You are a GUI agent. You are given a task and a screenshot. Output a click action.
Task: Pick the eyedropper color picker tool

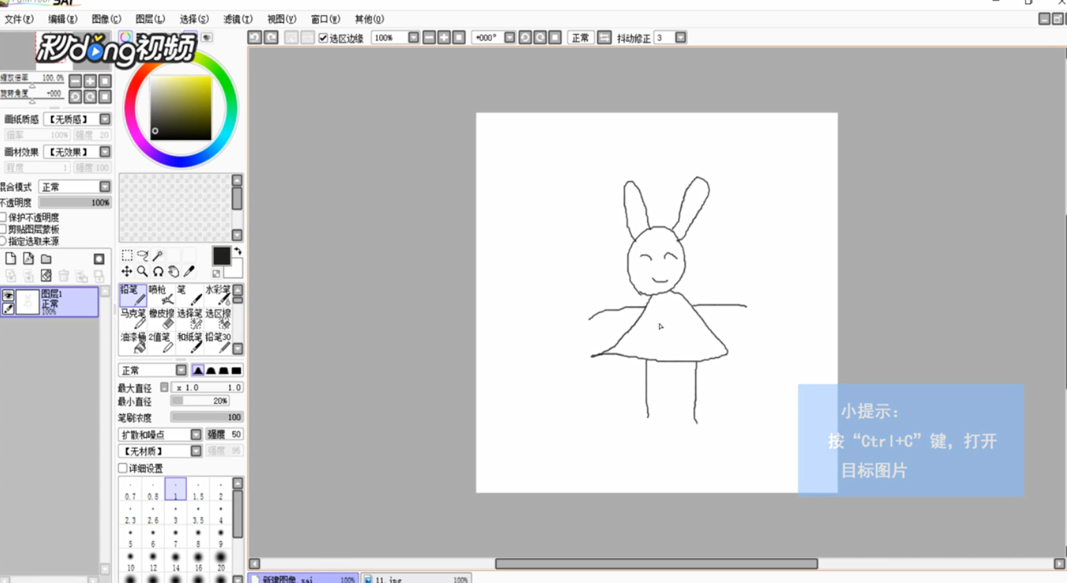click(190, 271)
